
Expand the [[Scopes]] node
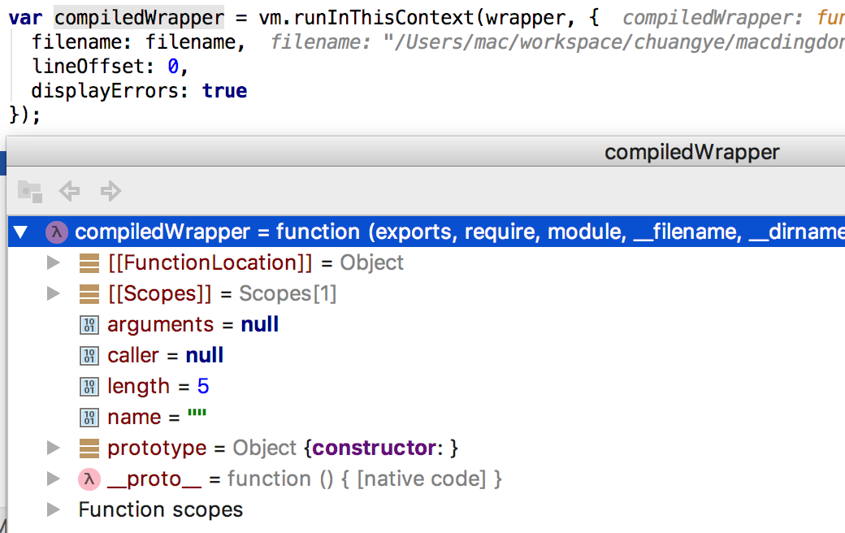coord(53,293)
